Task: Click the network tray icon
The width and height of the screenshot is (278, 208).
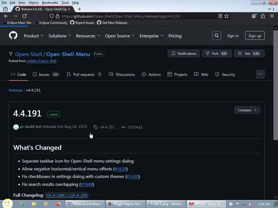Action: click(x=244, y=204)
